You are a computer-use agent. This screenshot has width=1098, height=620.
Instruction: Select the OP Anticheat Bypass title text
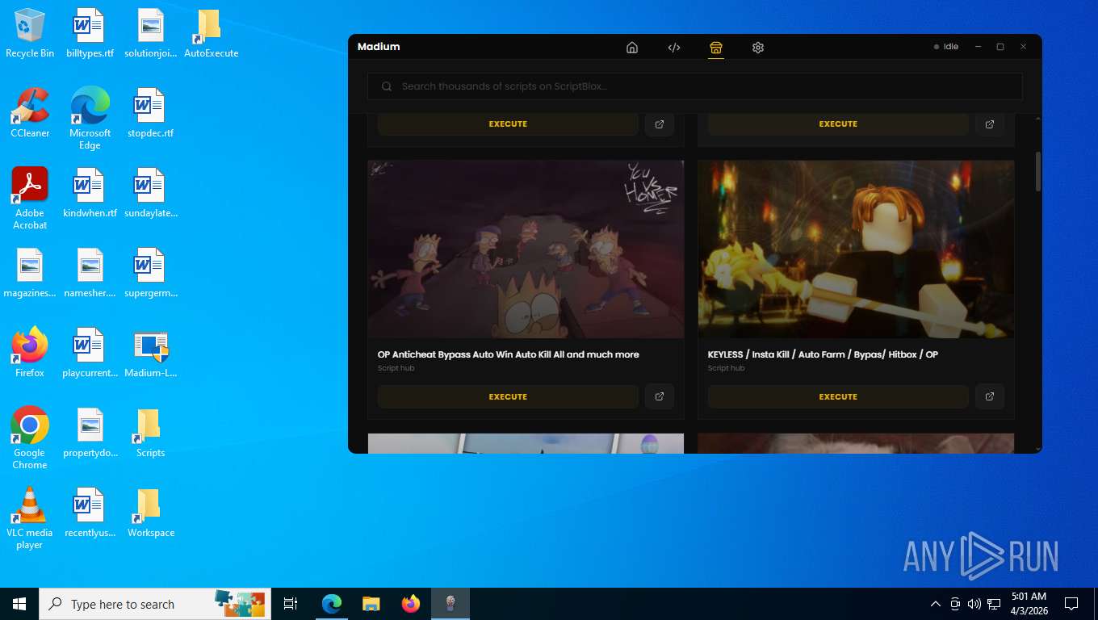(x=509, y=354)
